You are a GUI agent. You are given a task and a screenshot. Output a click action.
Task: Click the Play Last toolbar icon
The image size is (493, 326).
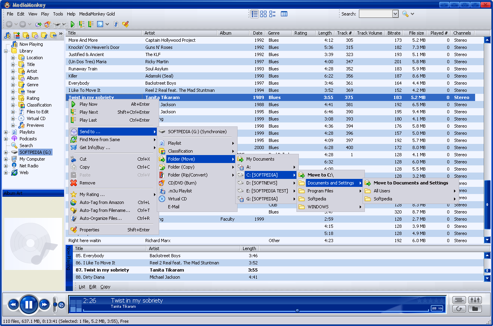pyautogui.click(x=91, y=24)
